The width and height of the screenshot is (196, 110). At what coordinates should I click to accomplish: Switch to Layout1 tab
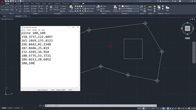click(x=10, y=108)
